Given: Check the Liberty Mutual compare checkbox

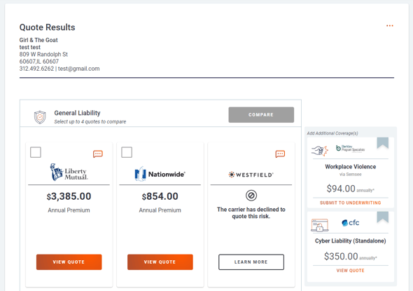Looking at the screenshot, I should click(36, 152).
